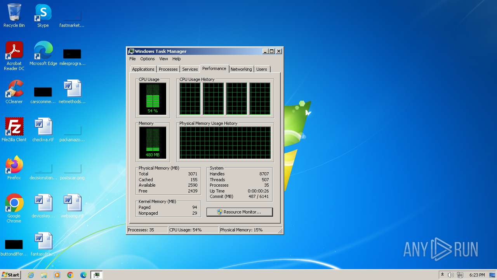Launch CCleaner from the desktop
This screenshot has width=497, height=280.
(14, 91)
